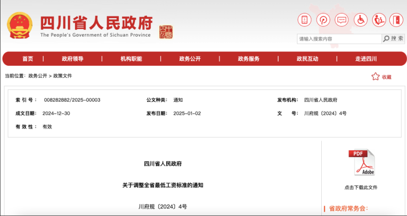Click the centered 四川省人民政府 document heading

(x=163, y=164)
